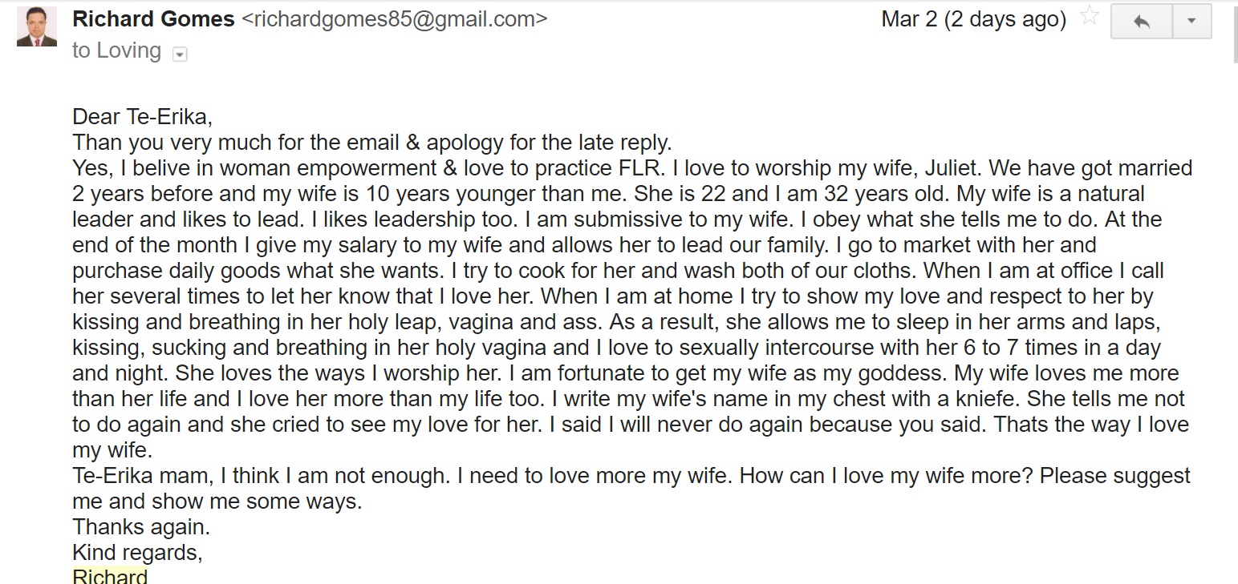Click the richardgomes85@gmail.com address

395,18
